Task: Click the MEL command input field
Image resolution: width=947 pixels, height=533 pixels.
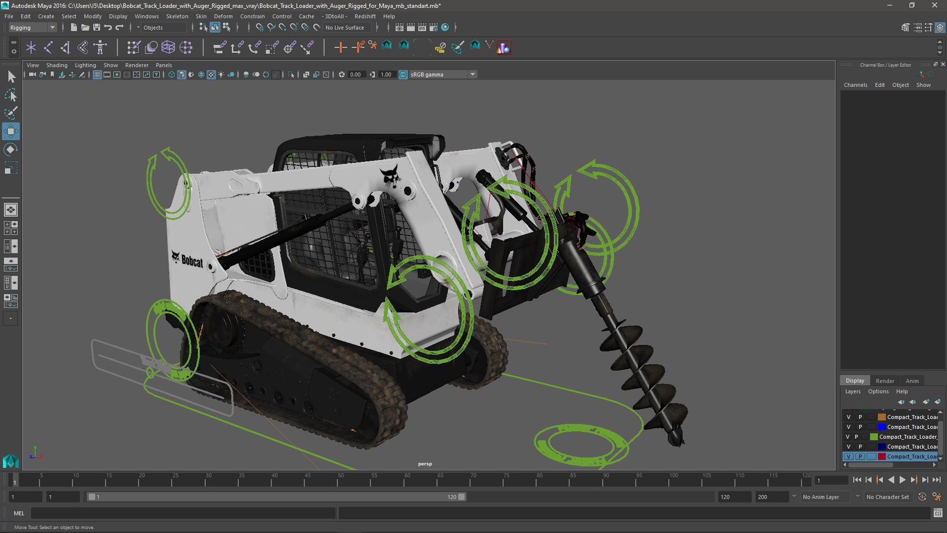Action: [183, 513]
